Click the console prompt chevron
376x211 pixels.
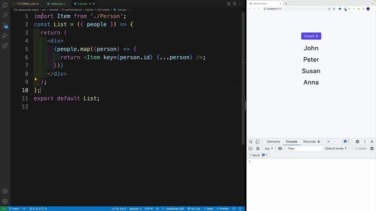(250, 161)
